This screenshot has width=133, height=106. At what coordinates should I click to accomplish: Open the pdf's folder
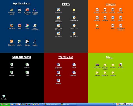(x=74, y=11)
